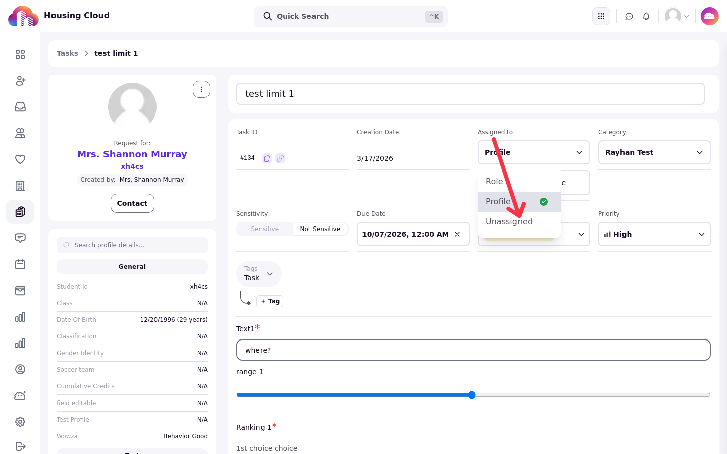Open the dashboard grid icon in sidebar
Screen dimensions: 727x454
(20, 54)
